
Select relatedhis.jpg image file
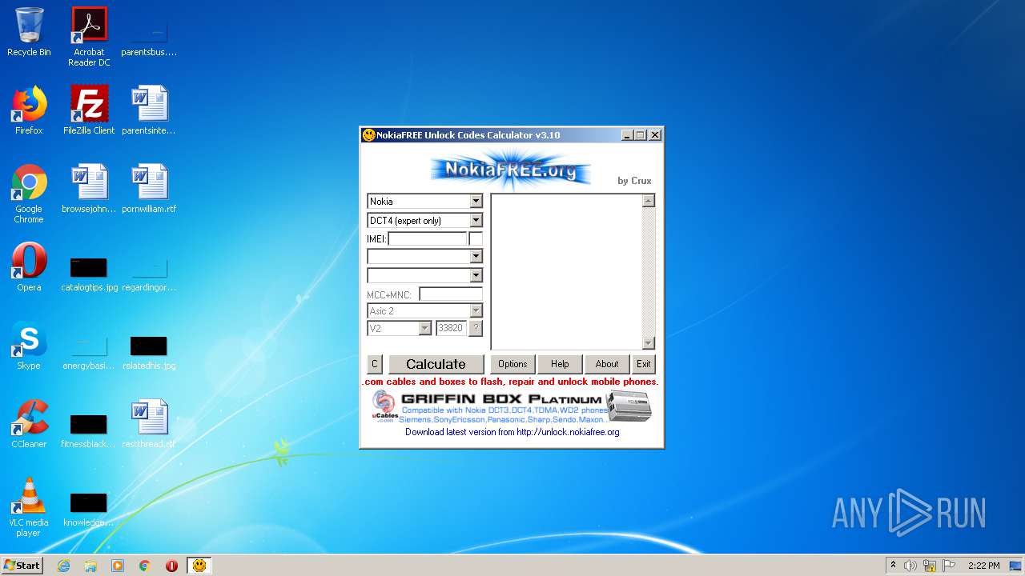[x=149, y=352]
